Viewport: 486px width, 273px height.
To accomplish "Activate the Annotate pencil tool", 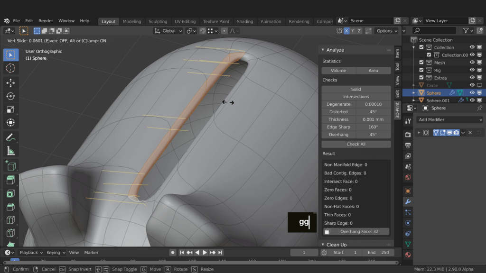I will (10, 137).
